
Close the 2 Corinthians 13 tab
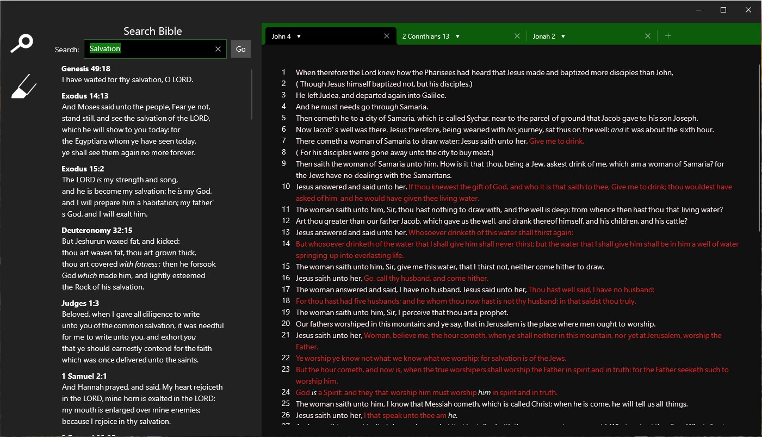pyautogui.click(x=517, y=35)
